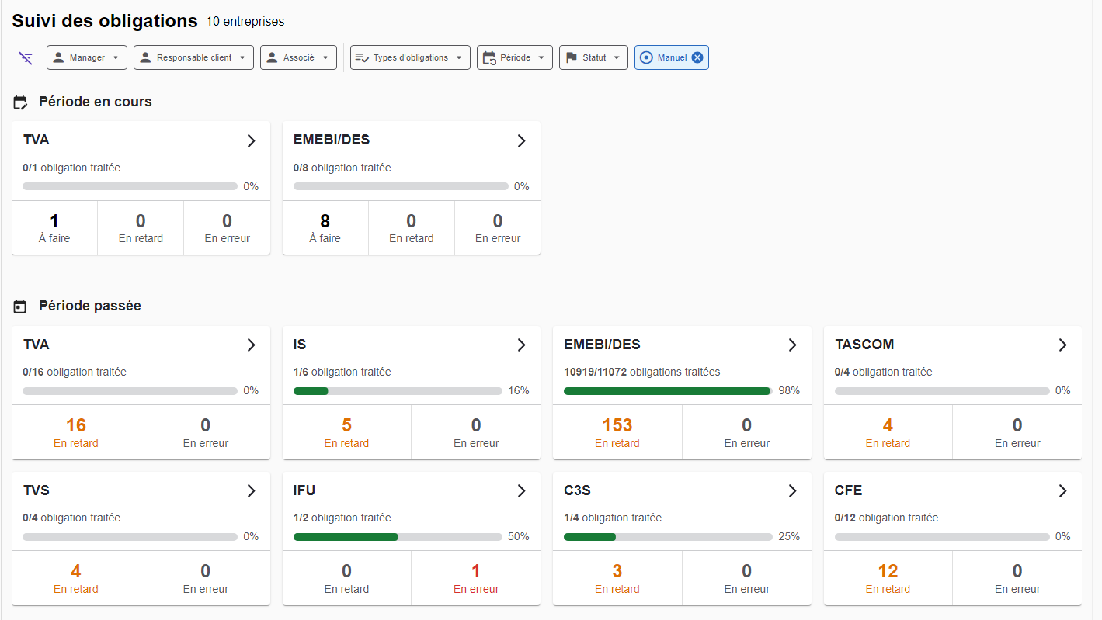This screenshot has width=1102, height=620.
Task: Click the IS progress bar at 16%
Action: [x=398, y=391]
